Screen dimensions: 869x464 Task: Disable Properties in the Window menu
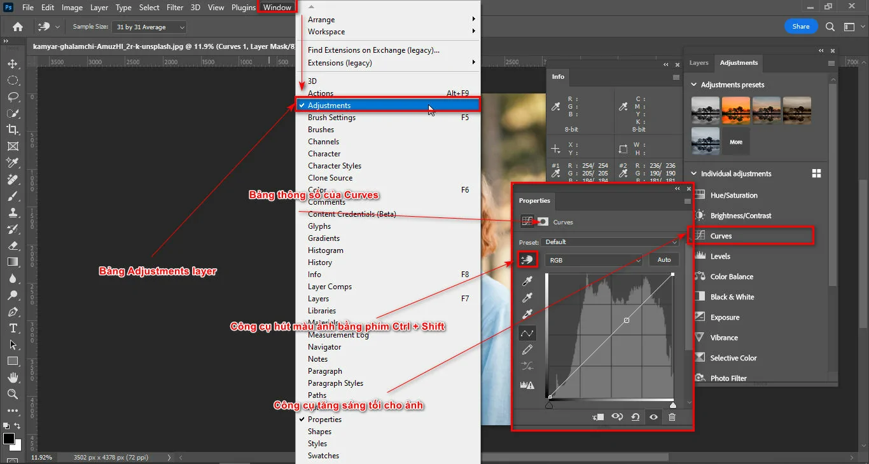pyautogui.click(x=326, y=419)
